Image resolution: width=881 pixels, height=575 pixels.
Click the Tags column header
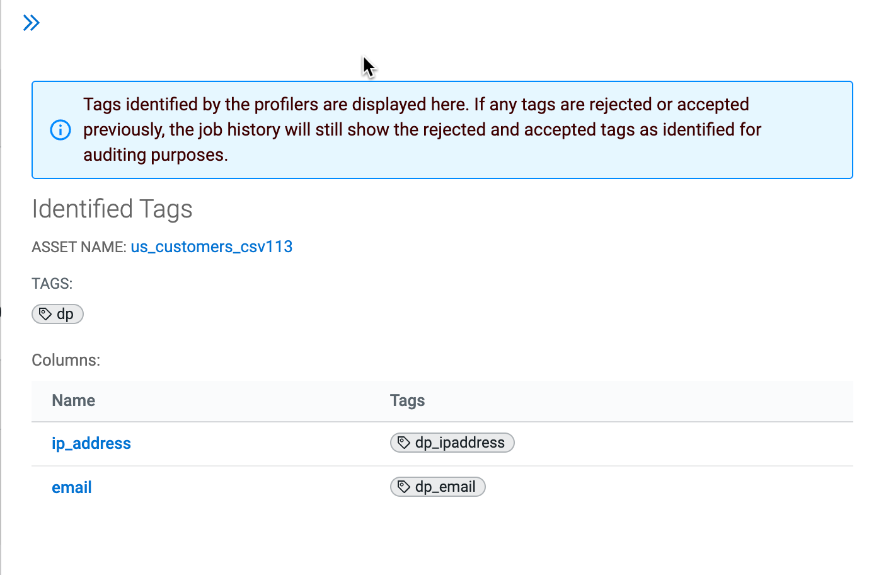coord(407,400)
